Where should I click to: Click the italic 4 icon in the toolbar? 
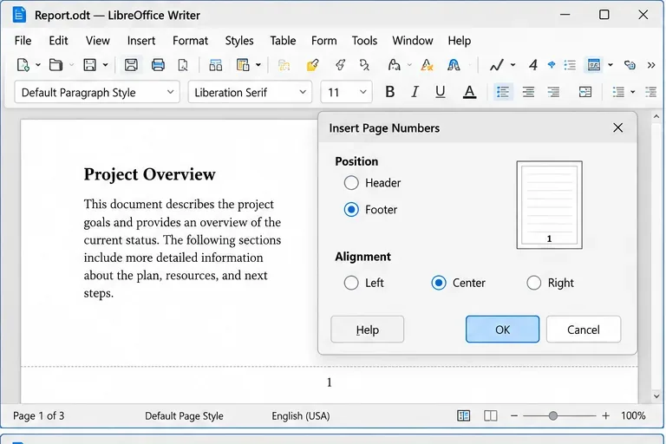pyautogui.click(x=533, y=65)
